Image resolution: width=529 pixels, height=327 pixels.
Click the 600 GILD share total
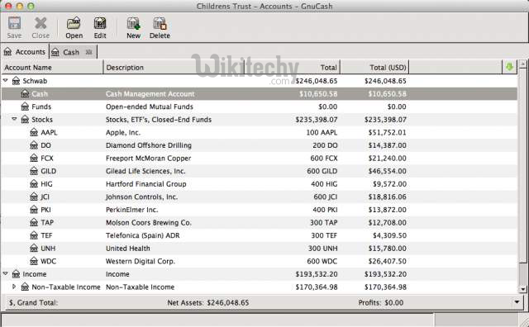click(x=322, y=171)
